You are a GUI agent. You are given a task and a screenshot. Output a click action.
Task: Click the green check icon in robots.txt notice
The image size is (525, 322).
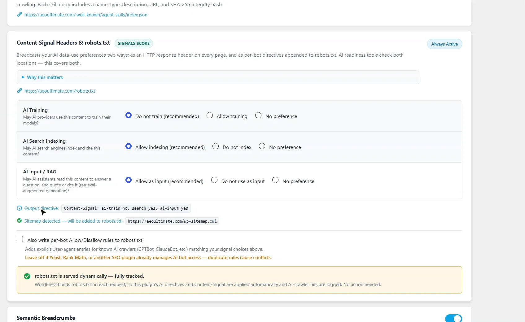pos(27,276)
